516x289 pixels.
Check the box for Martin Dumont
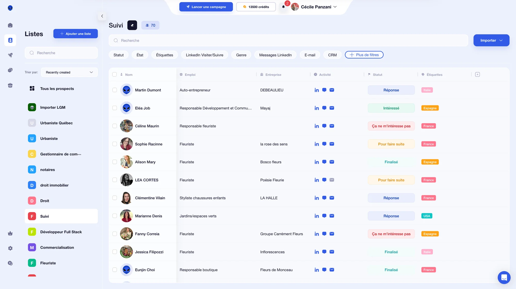point(115,90)
